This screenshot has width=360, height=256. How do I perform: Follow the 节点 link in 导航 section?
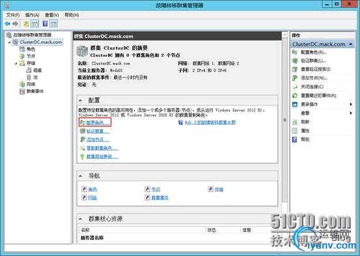coord(156,189)
